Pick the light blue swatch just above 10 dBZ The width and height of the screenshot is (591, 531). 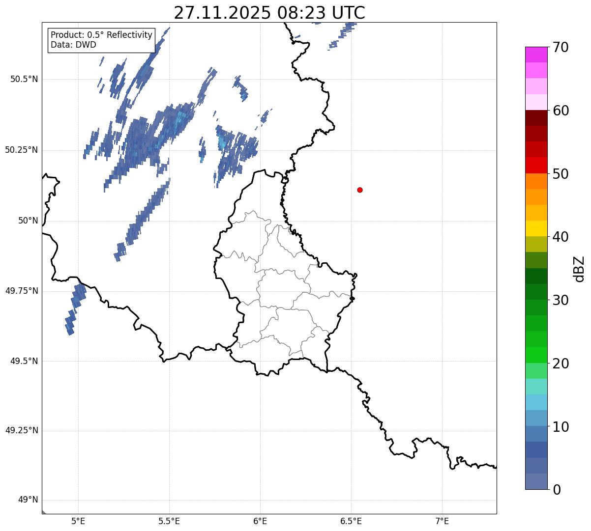pos(536,419)
